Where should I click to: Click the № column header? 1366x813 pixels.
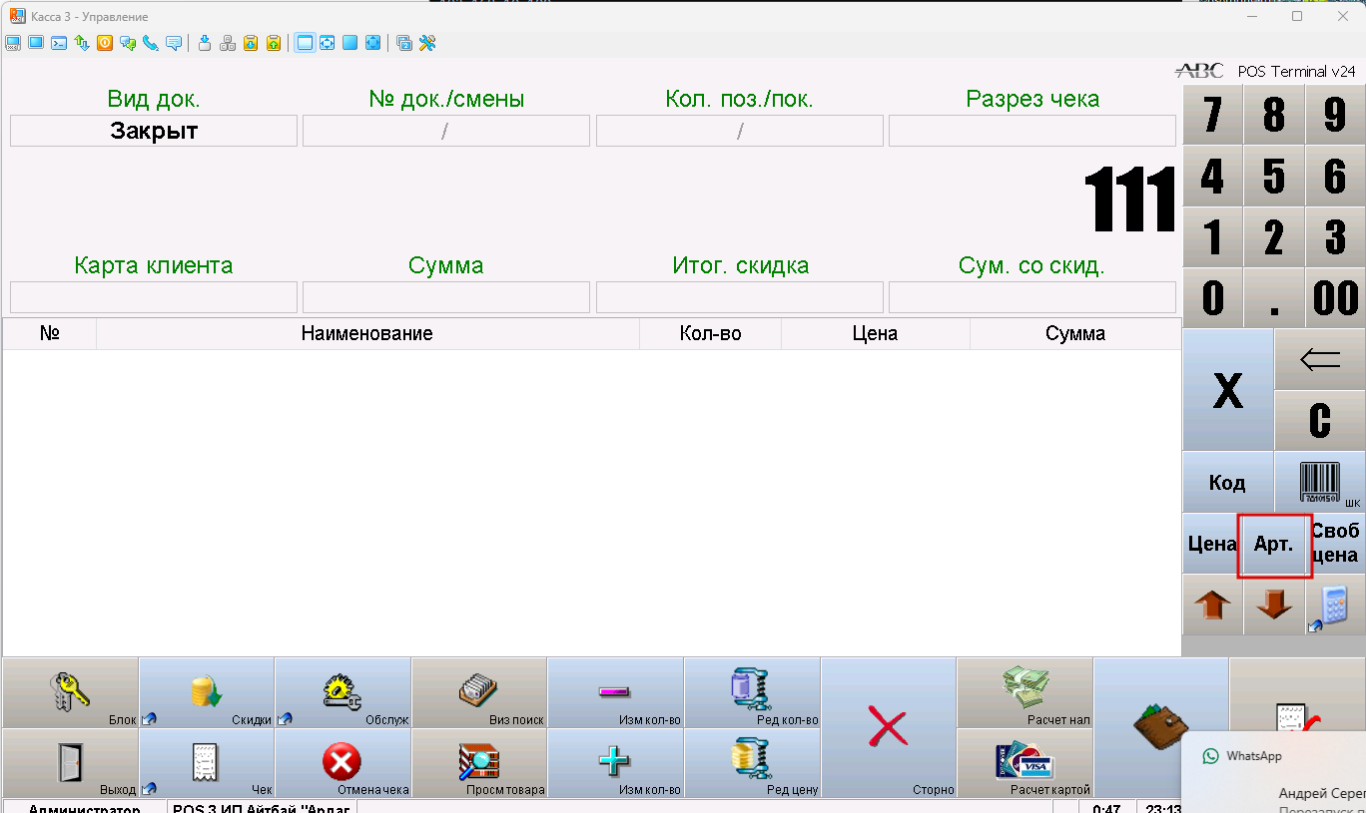click(50, 334)
